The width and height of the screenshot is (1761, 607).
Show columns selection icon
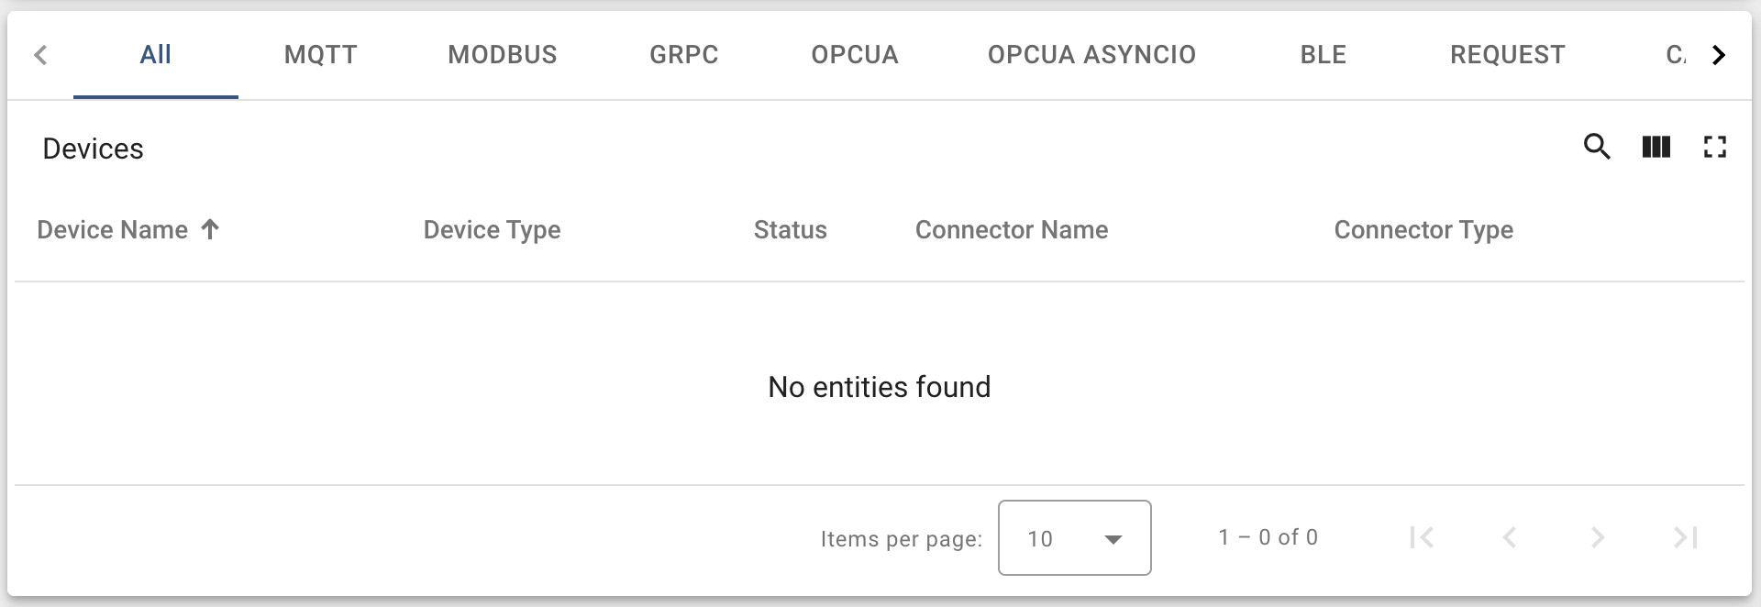click(1656, 147)
